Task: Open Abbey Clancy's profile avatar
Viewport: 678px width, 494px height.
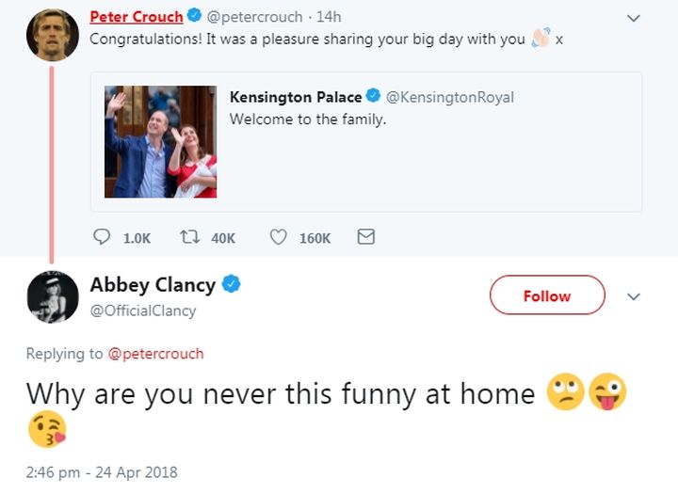Action: pyautogui.click(x=53, y=297)
